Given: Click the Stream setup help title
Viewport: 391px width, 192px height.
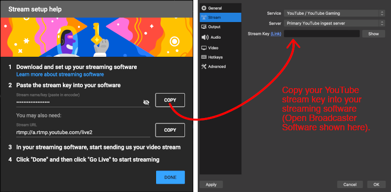Looking at the screenshot, I should 35,9.
